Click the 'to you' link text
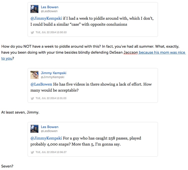The width and height of the screenshot is (188, 170). 7,58
